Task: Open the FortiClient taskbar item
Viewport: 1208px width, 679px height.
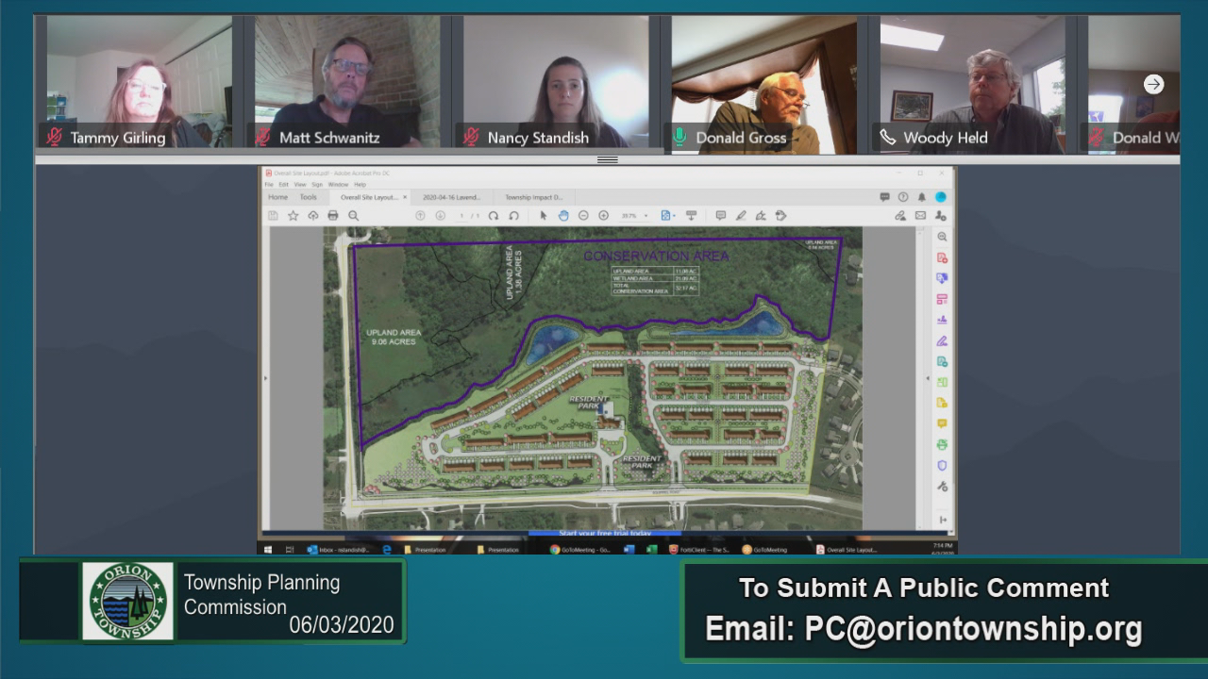Action: tap(698, 550)
